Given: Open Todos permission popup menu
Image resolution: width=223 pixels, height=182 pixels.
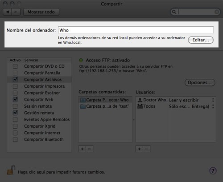Looking at the screenshot, I should pos(192,106).
